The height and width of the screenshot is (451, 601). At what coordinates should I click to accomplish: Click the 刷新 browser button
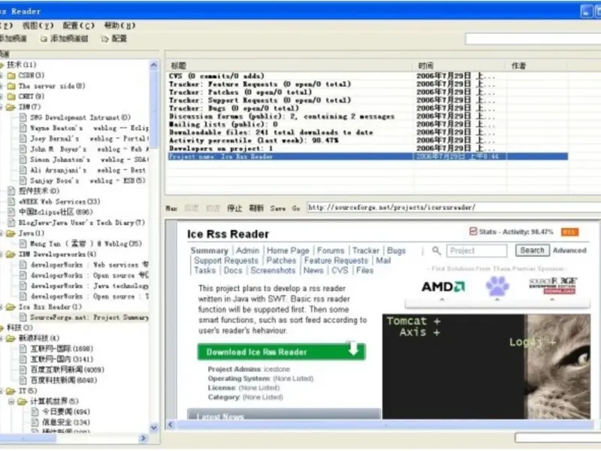[256, 208]
